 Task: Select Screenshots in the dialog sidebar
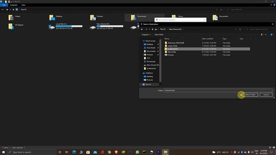(x=150, y=68)
